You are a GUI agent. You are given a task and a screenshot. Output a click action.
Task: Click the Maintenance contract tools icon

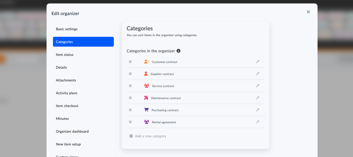(x=146, y=98)
